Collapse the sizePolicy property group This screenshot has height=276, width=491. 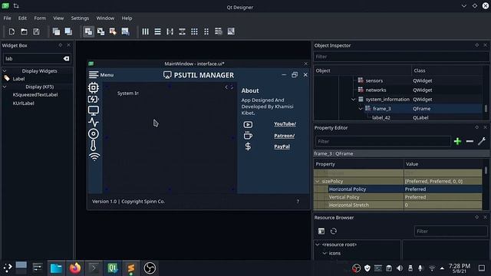318,181
